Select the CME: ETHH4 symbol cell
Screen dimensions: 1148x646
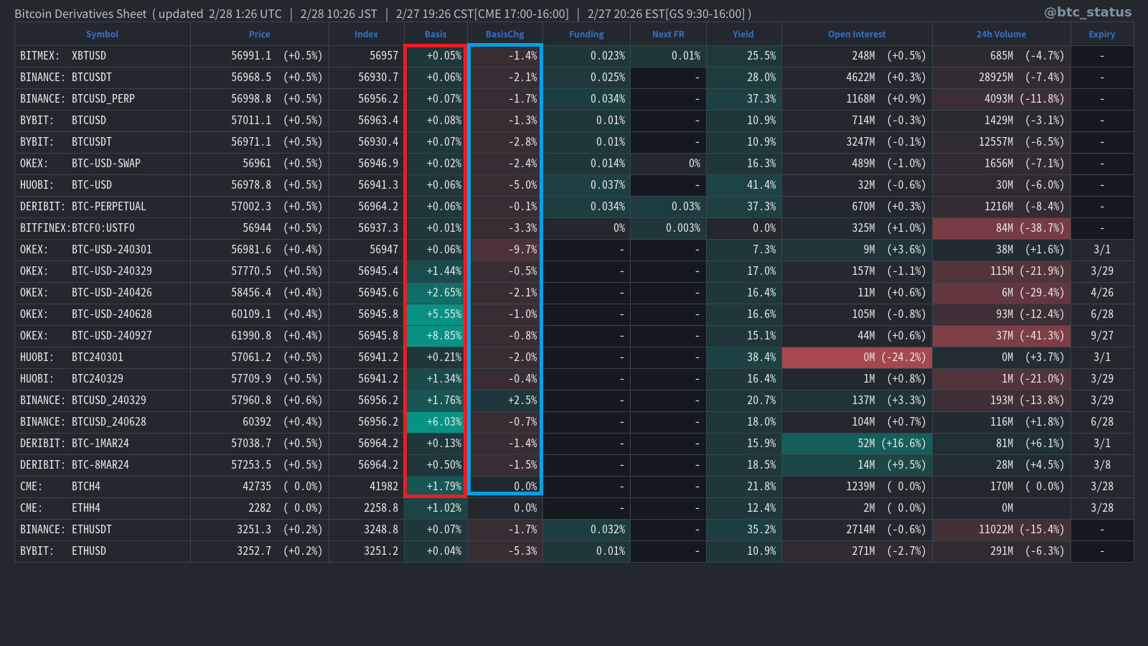103,508
